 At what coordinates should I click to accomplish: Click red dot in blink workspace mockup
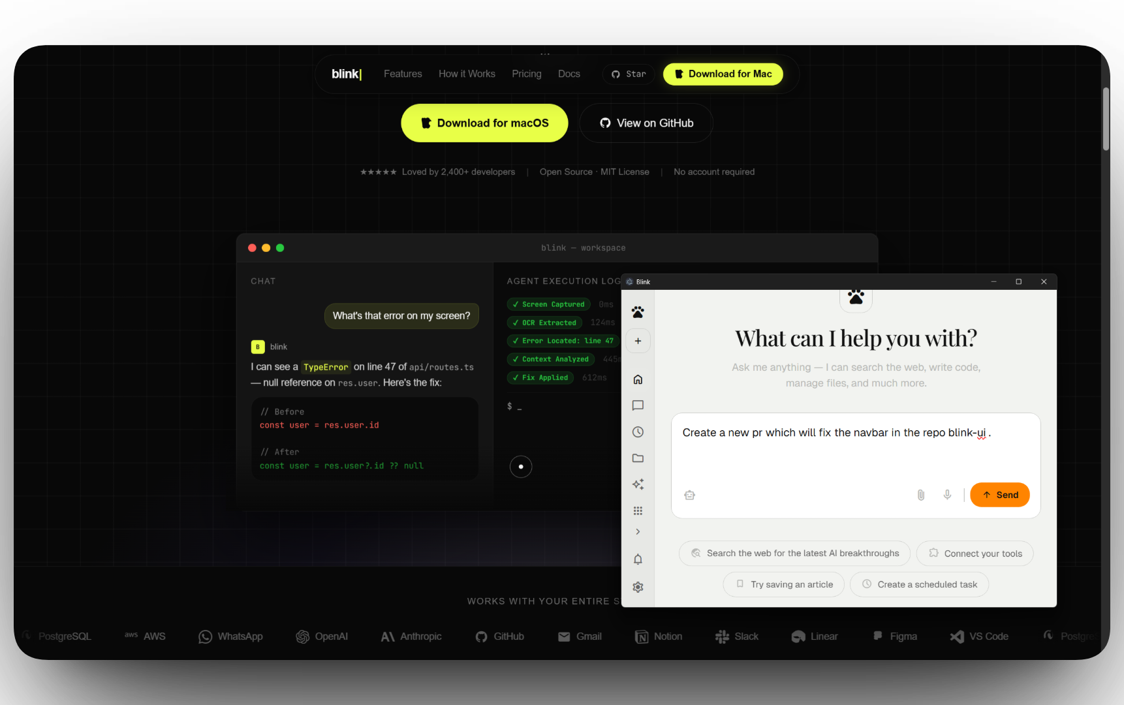click(x=252, y=247)
